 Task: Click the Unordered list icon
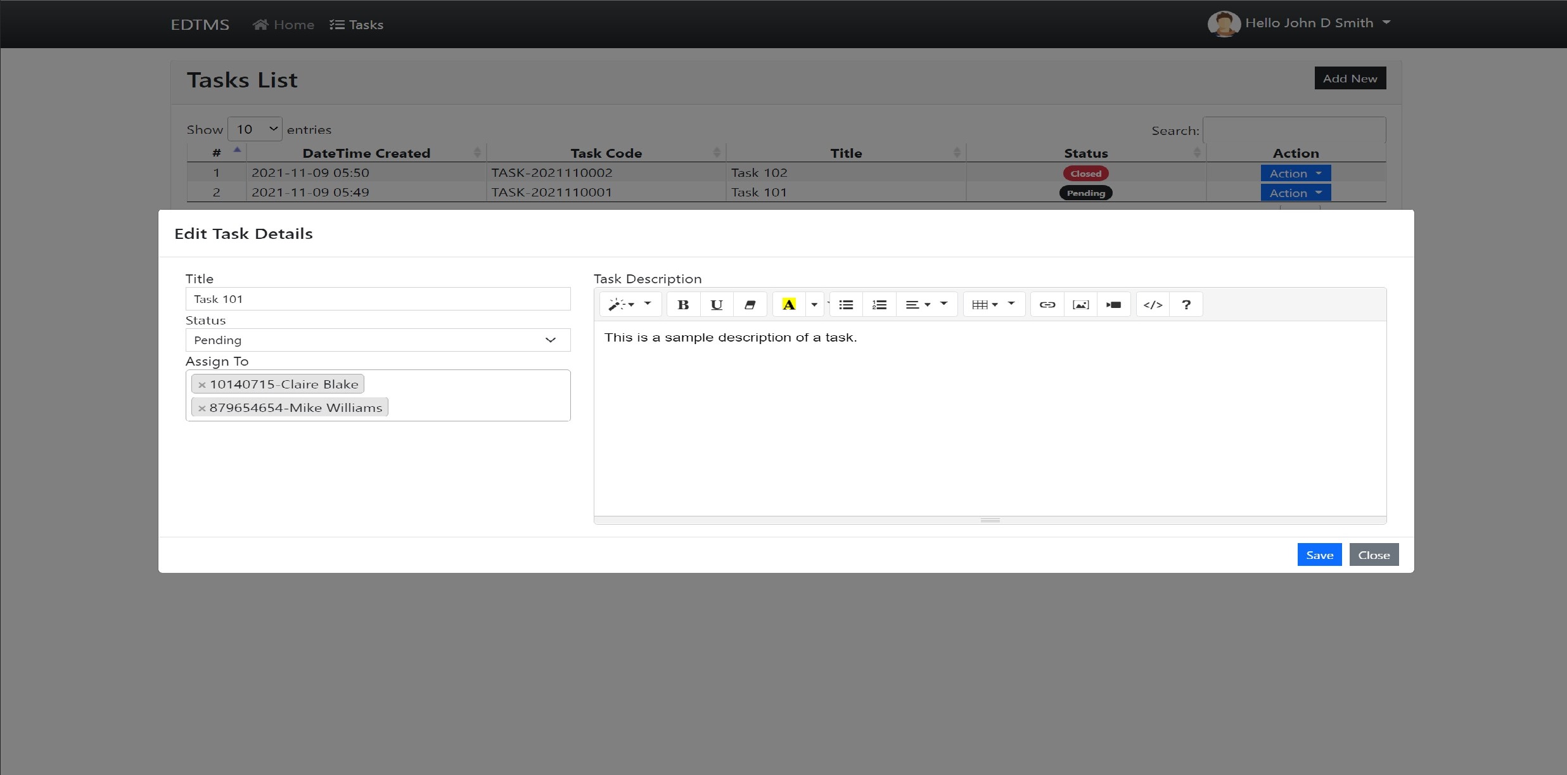coord(845,304)
